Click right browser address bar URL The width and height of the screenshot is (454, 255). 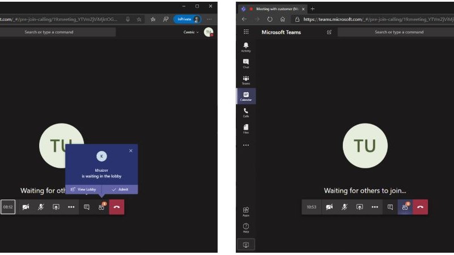coord(379,19)
